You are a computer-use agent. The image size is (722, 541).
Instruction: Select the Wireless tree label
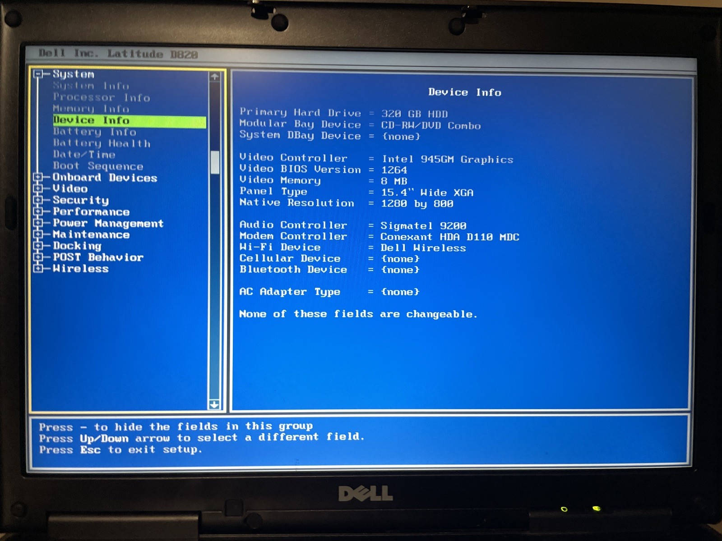81,269
